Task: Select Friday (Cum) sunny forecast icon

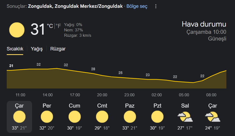Action: click(74, 117)
